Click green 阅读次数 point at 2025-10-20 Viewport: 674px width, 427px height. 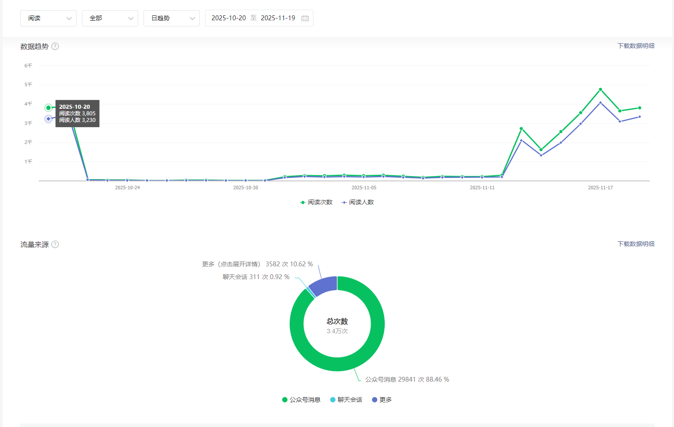click(48, 108)
